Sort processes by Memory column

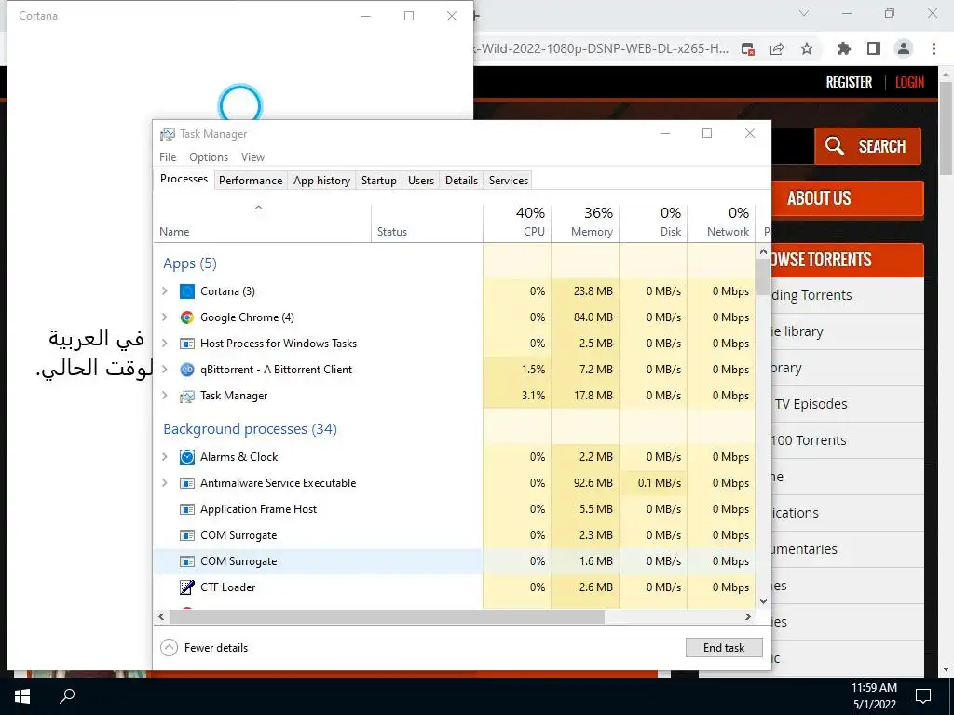click(x=585, y=223)
